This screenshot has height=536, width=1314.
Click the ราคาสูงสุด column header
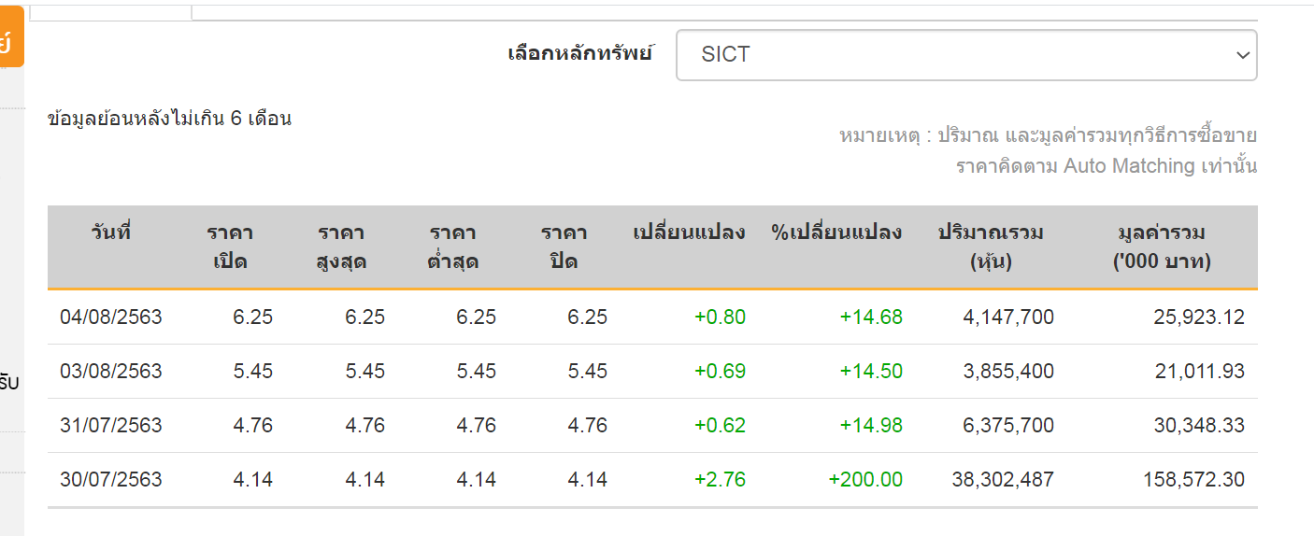pos(341,247)
